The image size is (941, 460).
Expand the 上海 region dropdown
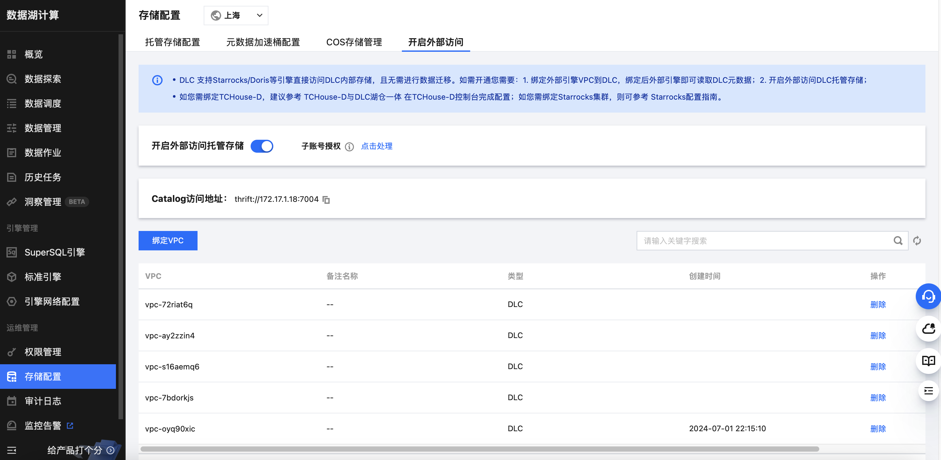[236, 15]
